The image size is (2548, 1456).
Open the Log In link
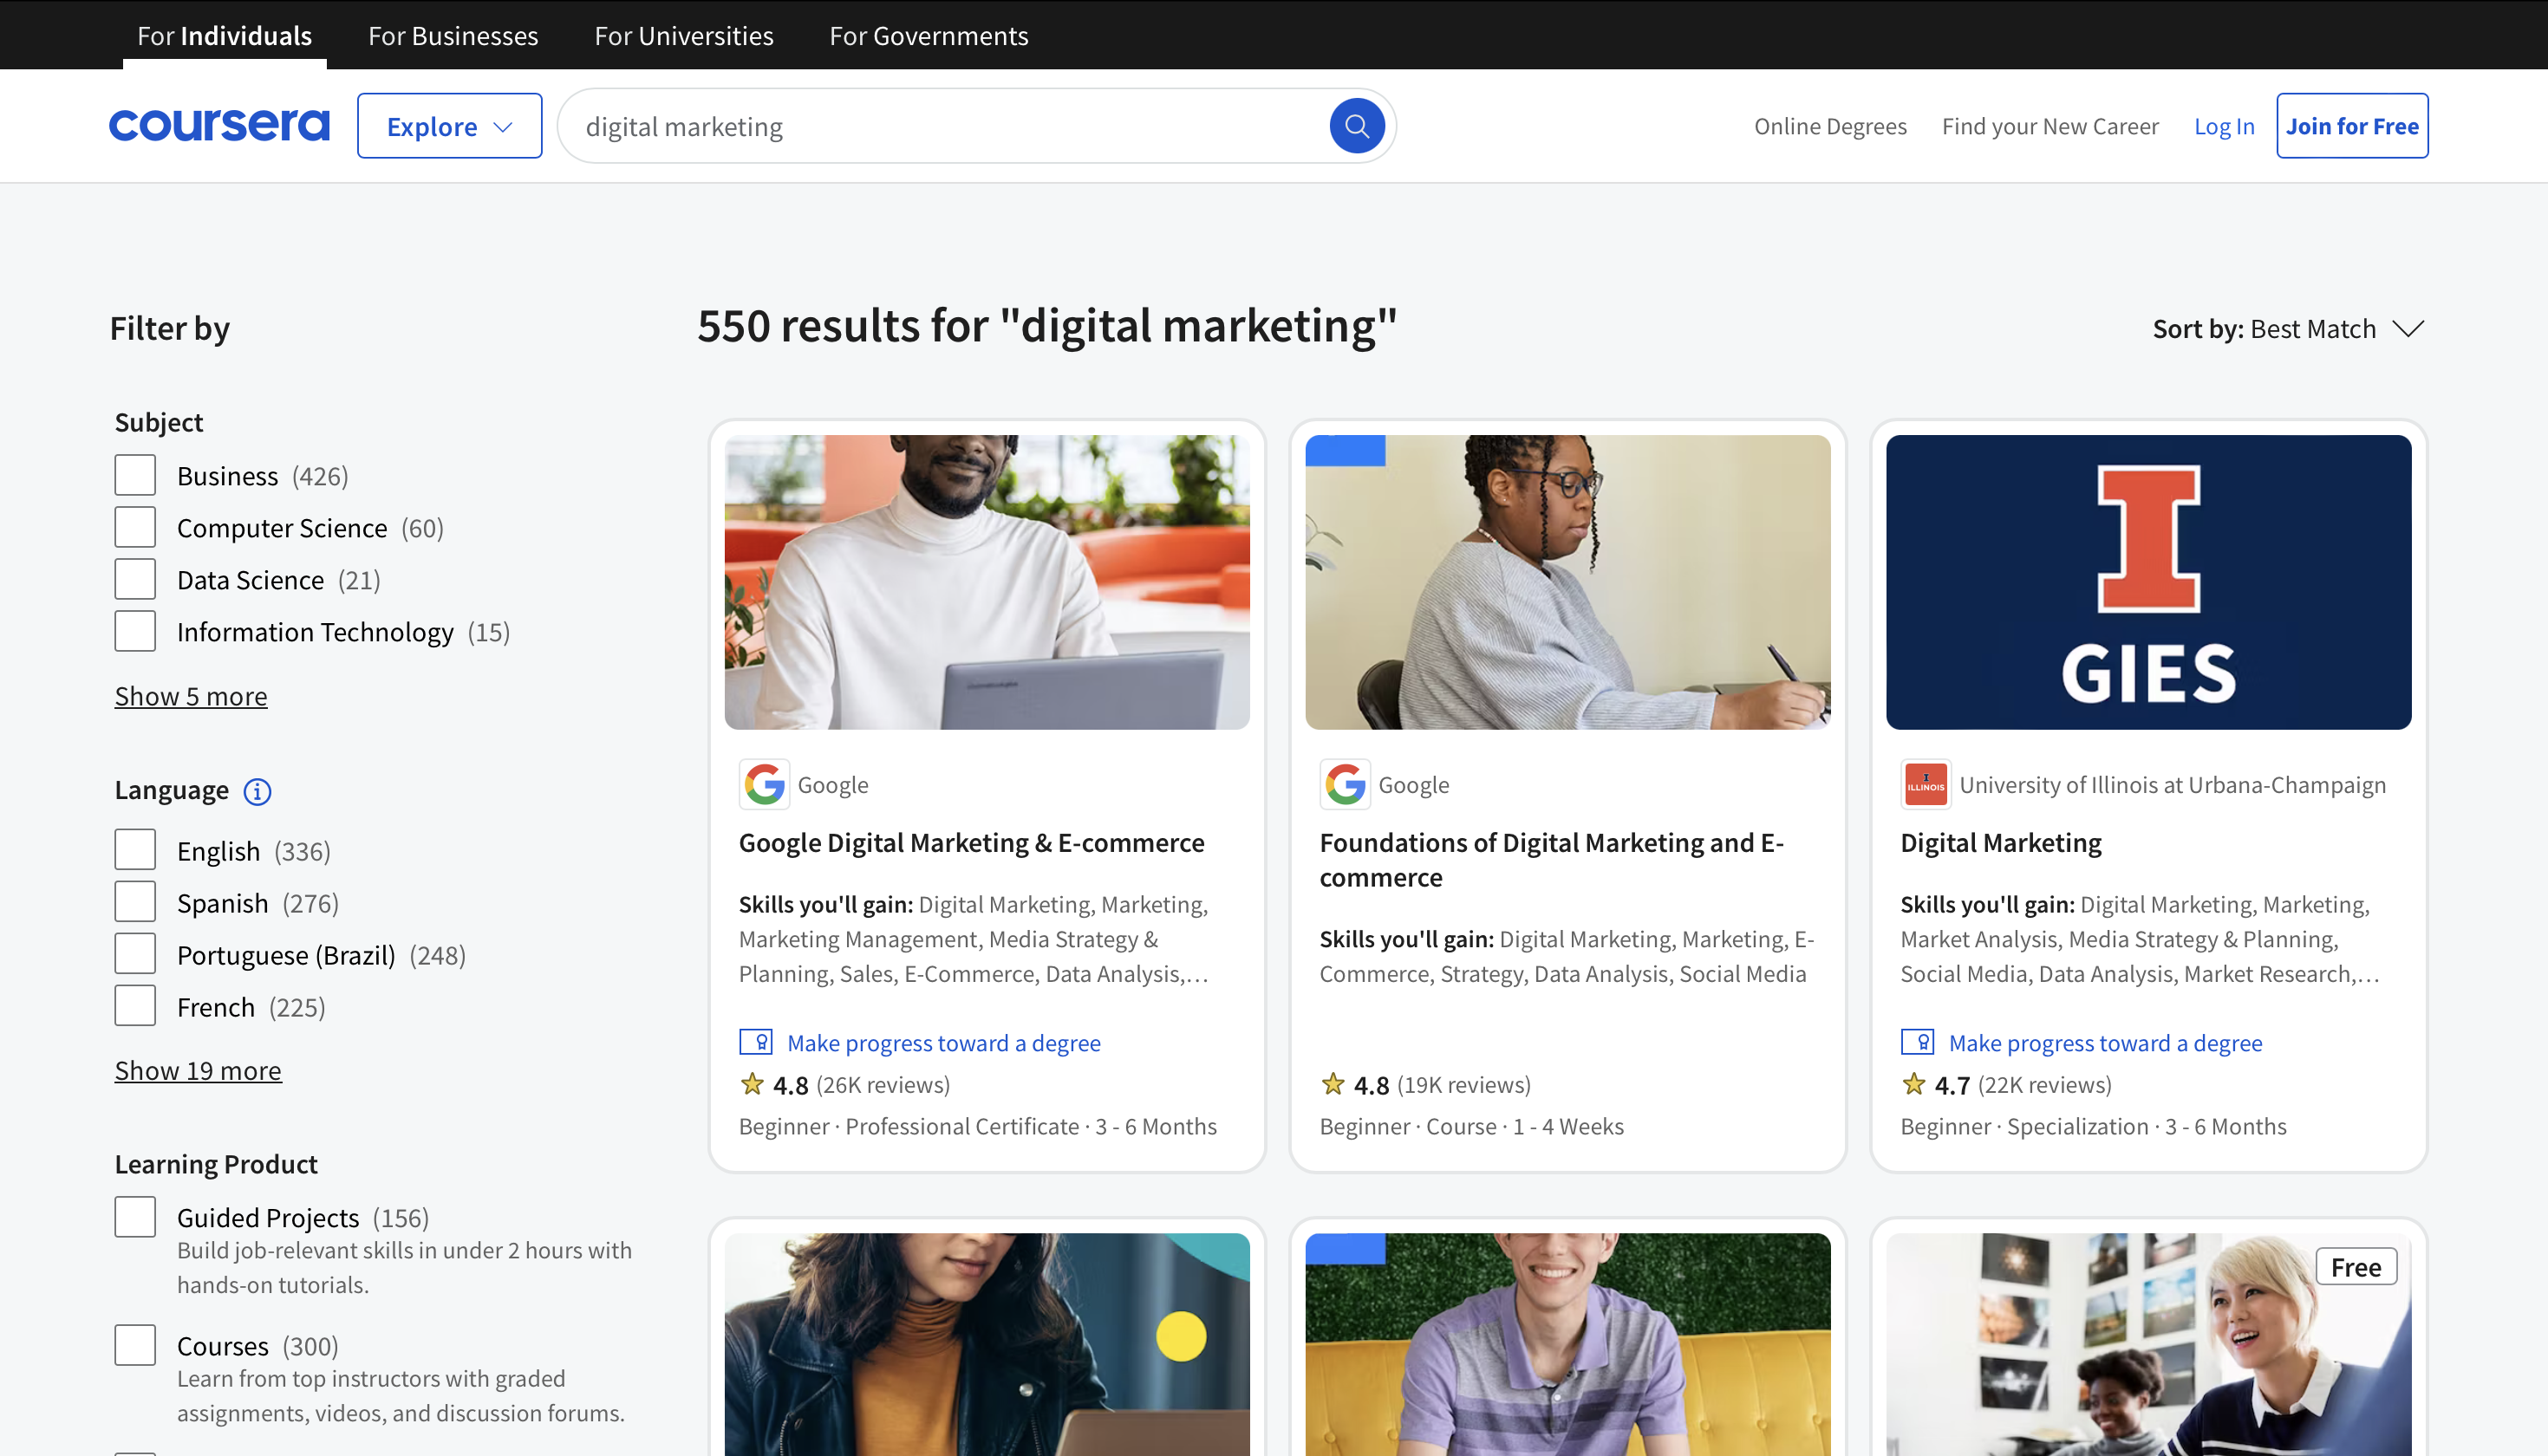[x=2223, y=127]
